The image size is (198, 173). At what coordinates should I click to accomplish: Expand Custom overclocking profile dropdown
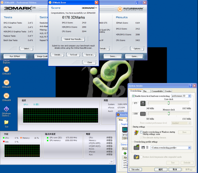[171, 148]
